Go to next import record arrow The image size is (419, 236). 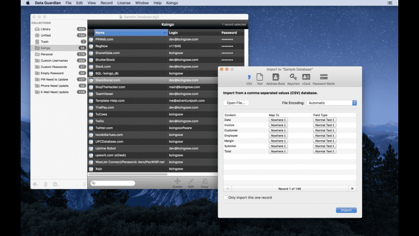[353, 189]
